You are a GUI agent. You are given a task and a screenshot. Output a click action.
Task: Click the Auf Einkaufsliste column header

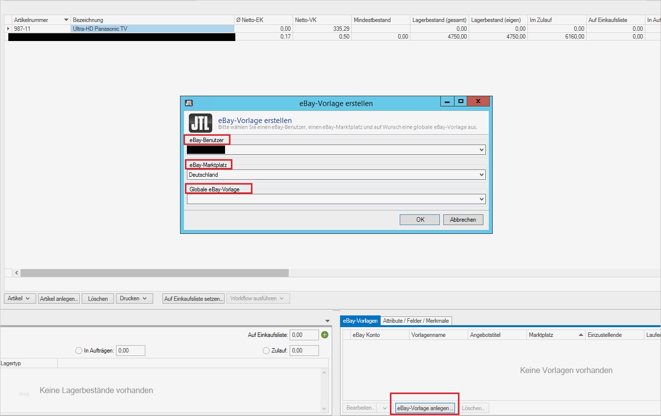coord(615,20)
